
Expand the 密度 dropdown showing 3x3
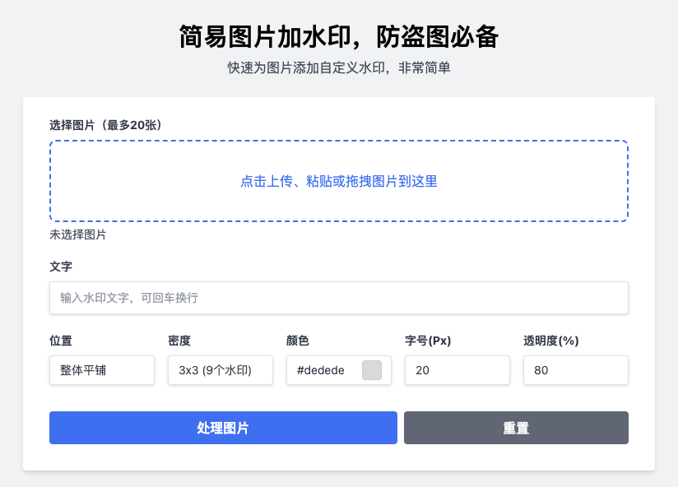click(x=220, y=370)
